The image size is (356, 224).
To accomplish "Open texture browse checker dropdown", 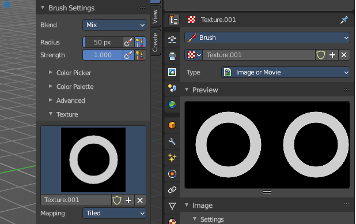I will [x=194, y=55].
